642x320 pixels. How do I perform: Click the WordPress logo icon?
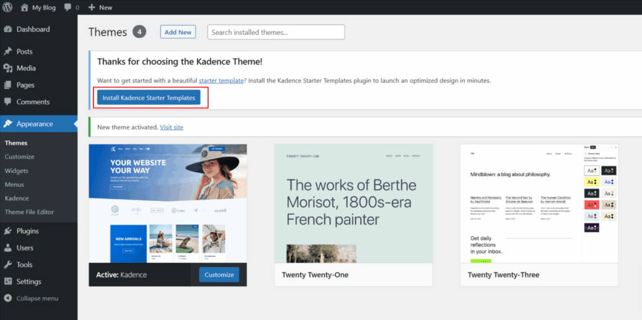click(x=8, y=8)
